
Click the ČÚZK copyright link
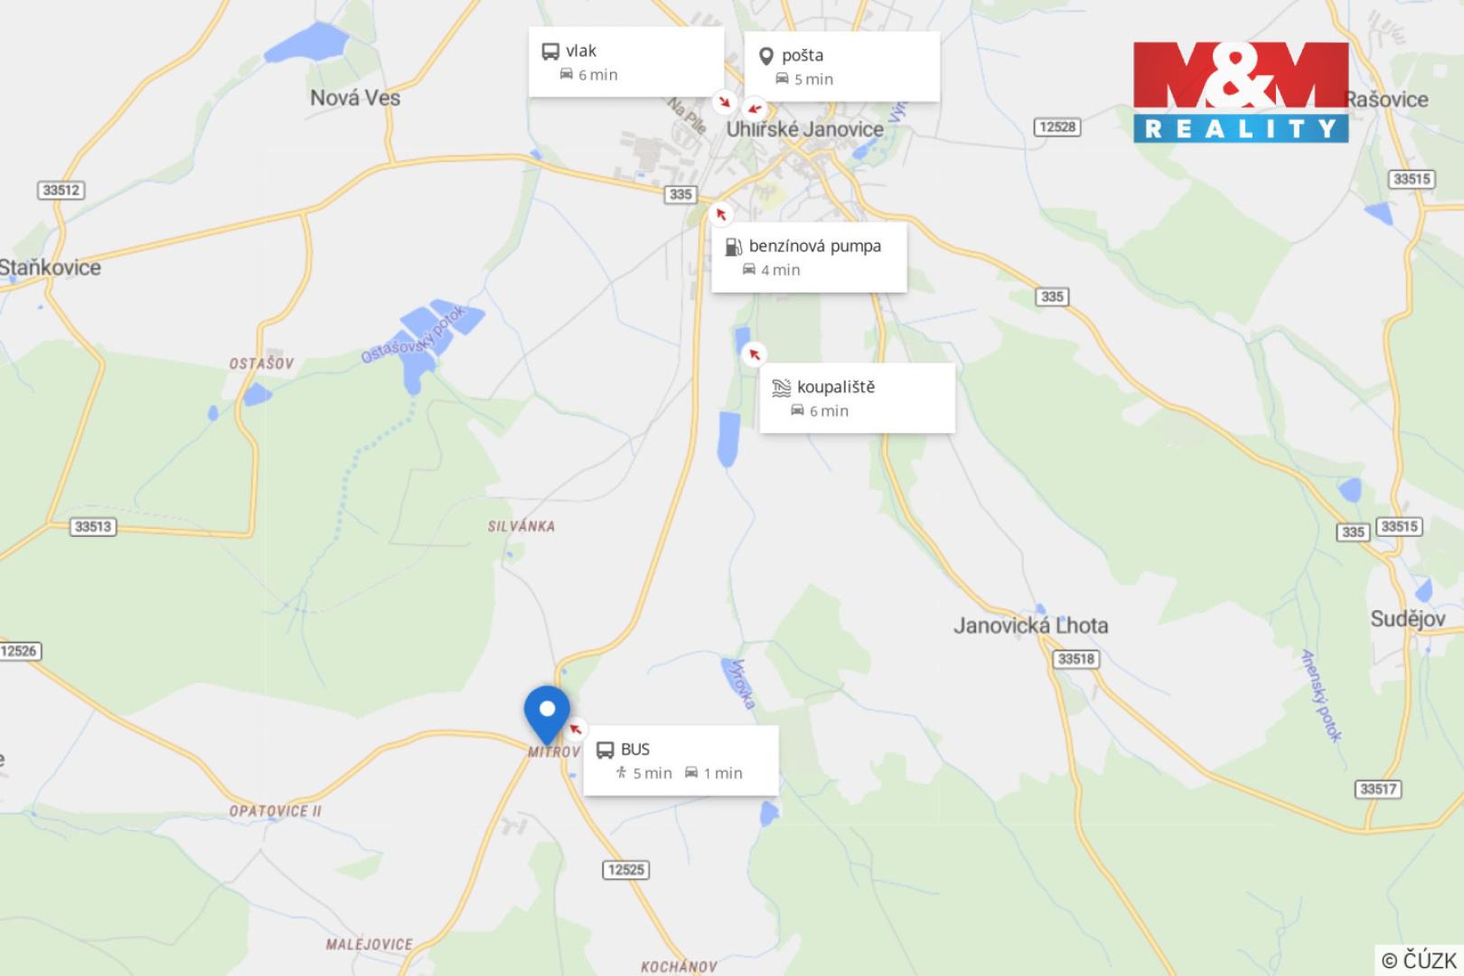tap(1419, 960)
